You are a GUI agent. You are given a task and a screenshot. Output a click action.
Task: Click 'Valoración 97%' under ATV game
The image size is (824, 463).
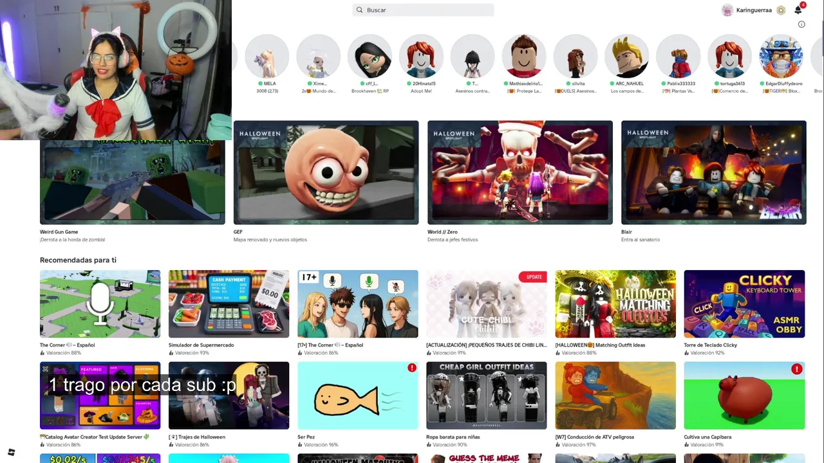pos(579,445)
